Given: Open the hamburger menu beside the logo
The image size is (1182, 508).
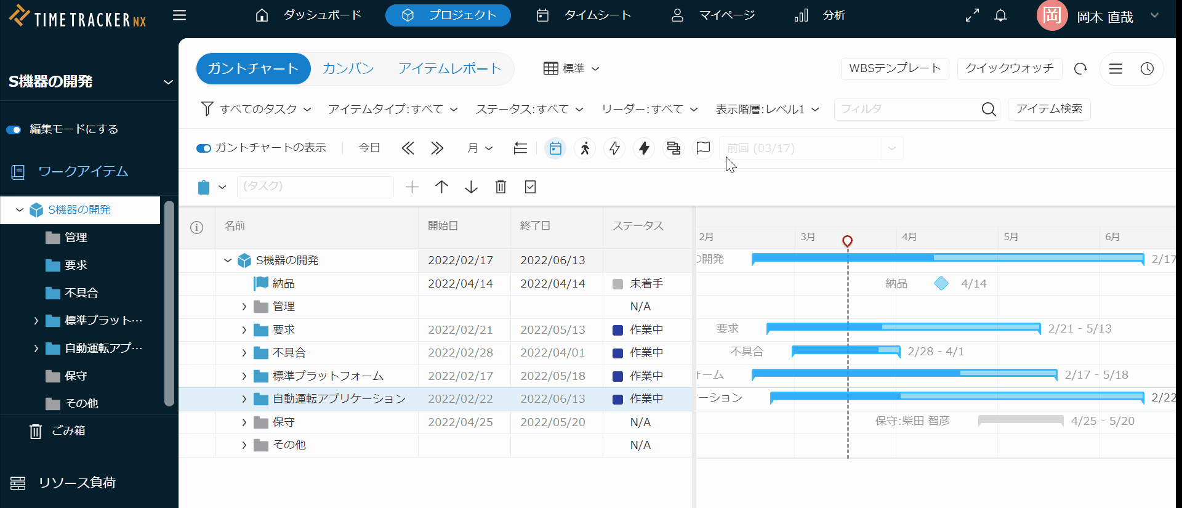Looking at the screenshot, I should (x=179, y=15).
